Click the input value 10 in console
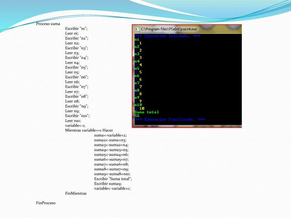 tap(142, 108)
